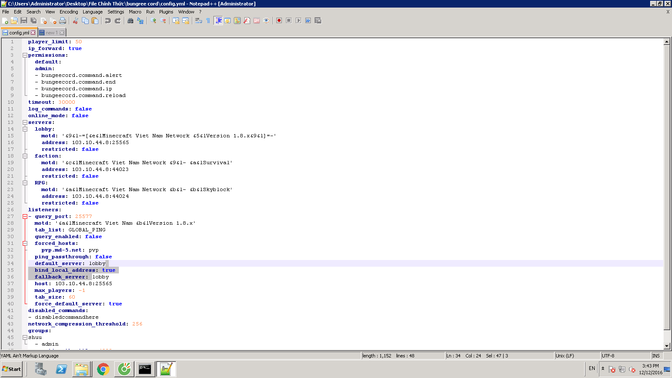The width and height of the screenshot is (672, 378).
Task: Collapse the shuu group fold marker
Action: (25, 338)
